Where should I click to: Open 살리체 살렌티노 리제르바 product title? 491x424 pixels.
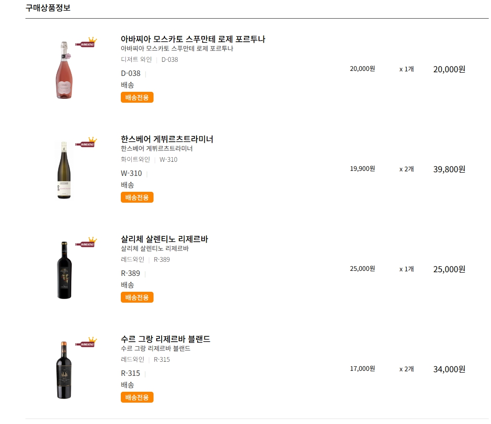(164, 239)
